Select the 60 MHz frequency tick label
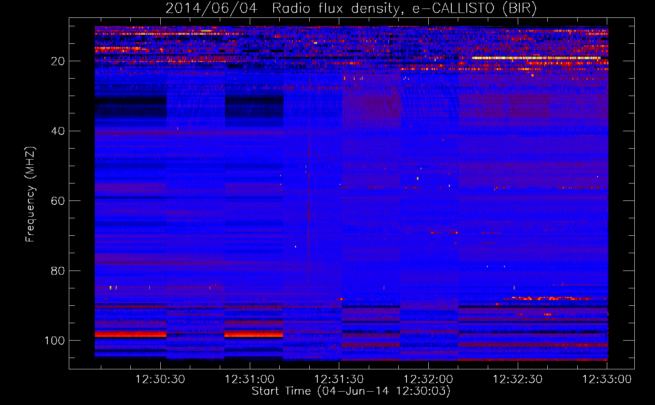Viewport: 655px width, 405px height. pos(58,201)
